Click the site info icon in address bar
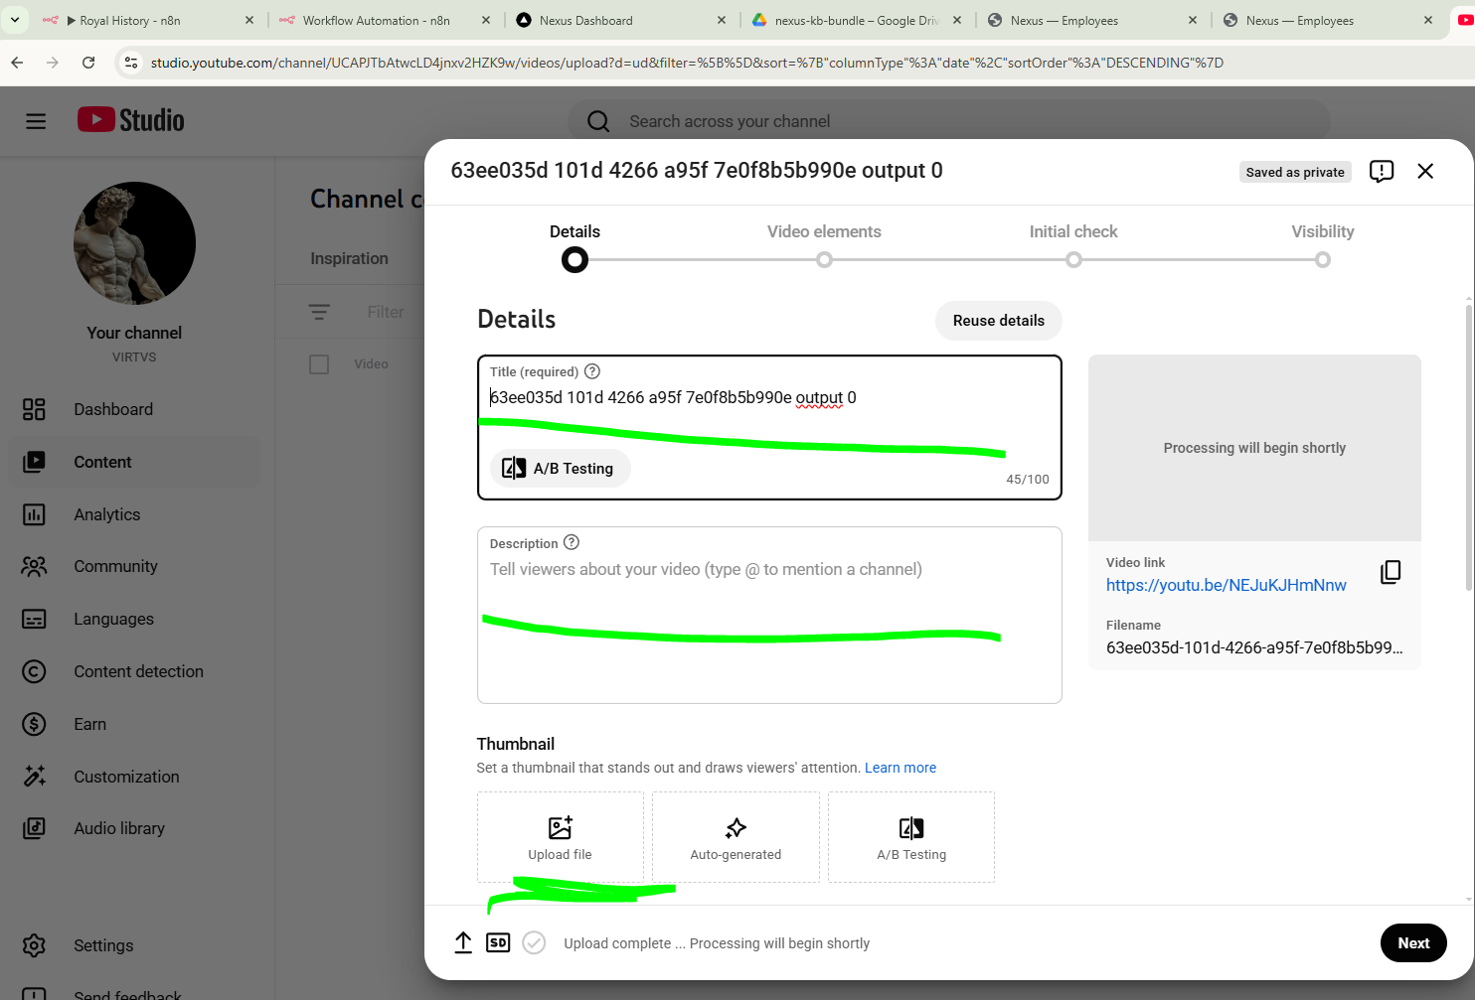The width and height of the screenshot is (1475, 1000). click(x=130, y=63)
